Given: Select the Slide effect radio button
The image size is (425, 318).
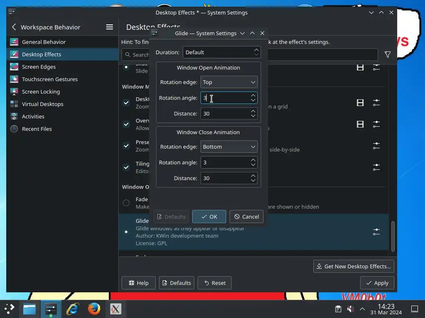Looking at the screenshot, I should click(126, 67).
